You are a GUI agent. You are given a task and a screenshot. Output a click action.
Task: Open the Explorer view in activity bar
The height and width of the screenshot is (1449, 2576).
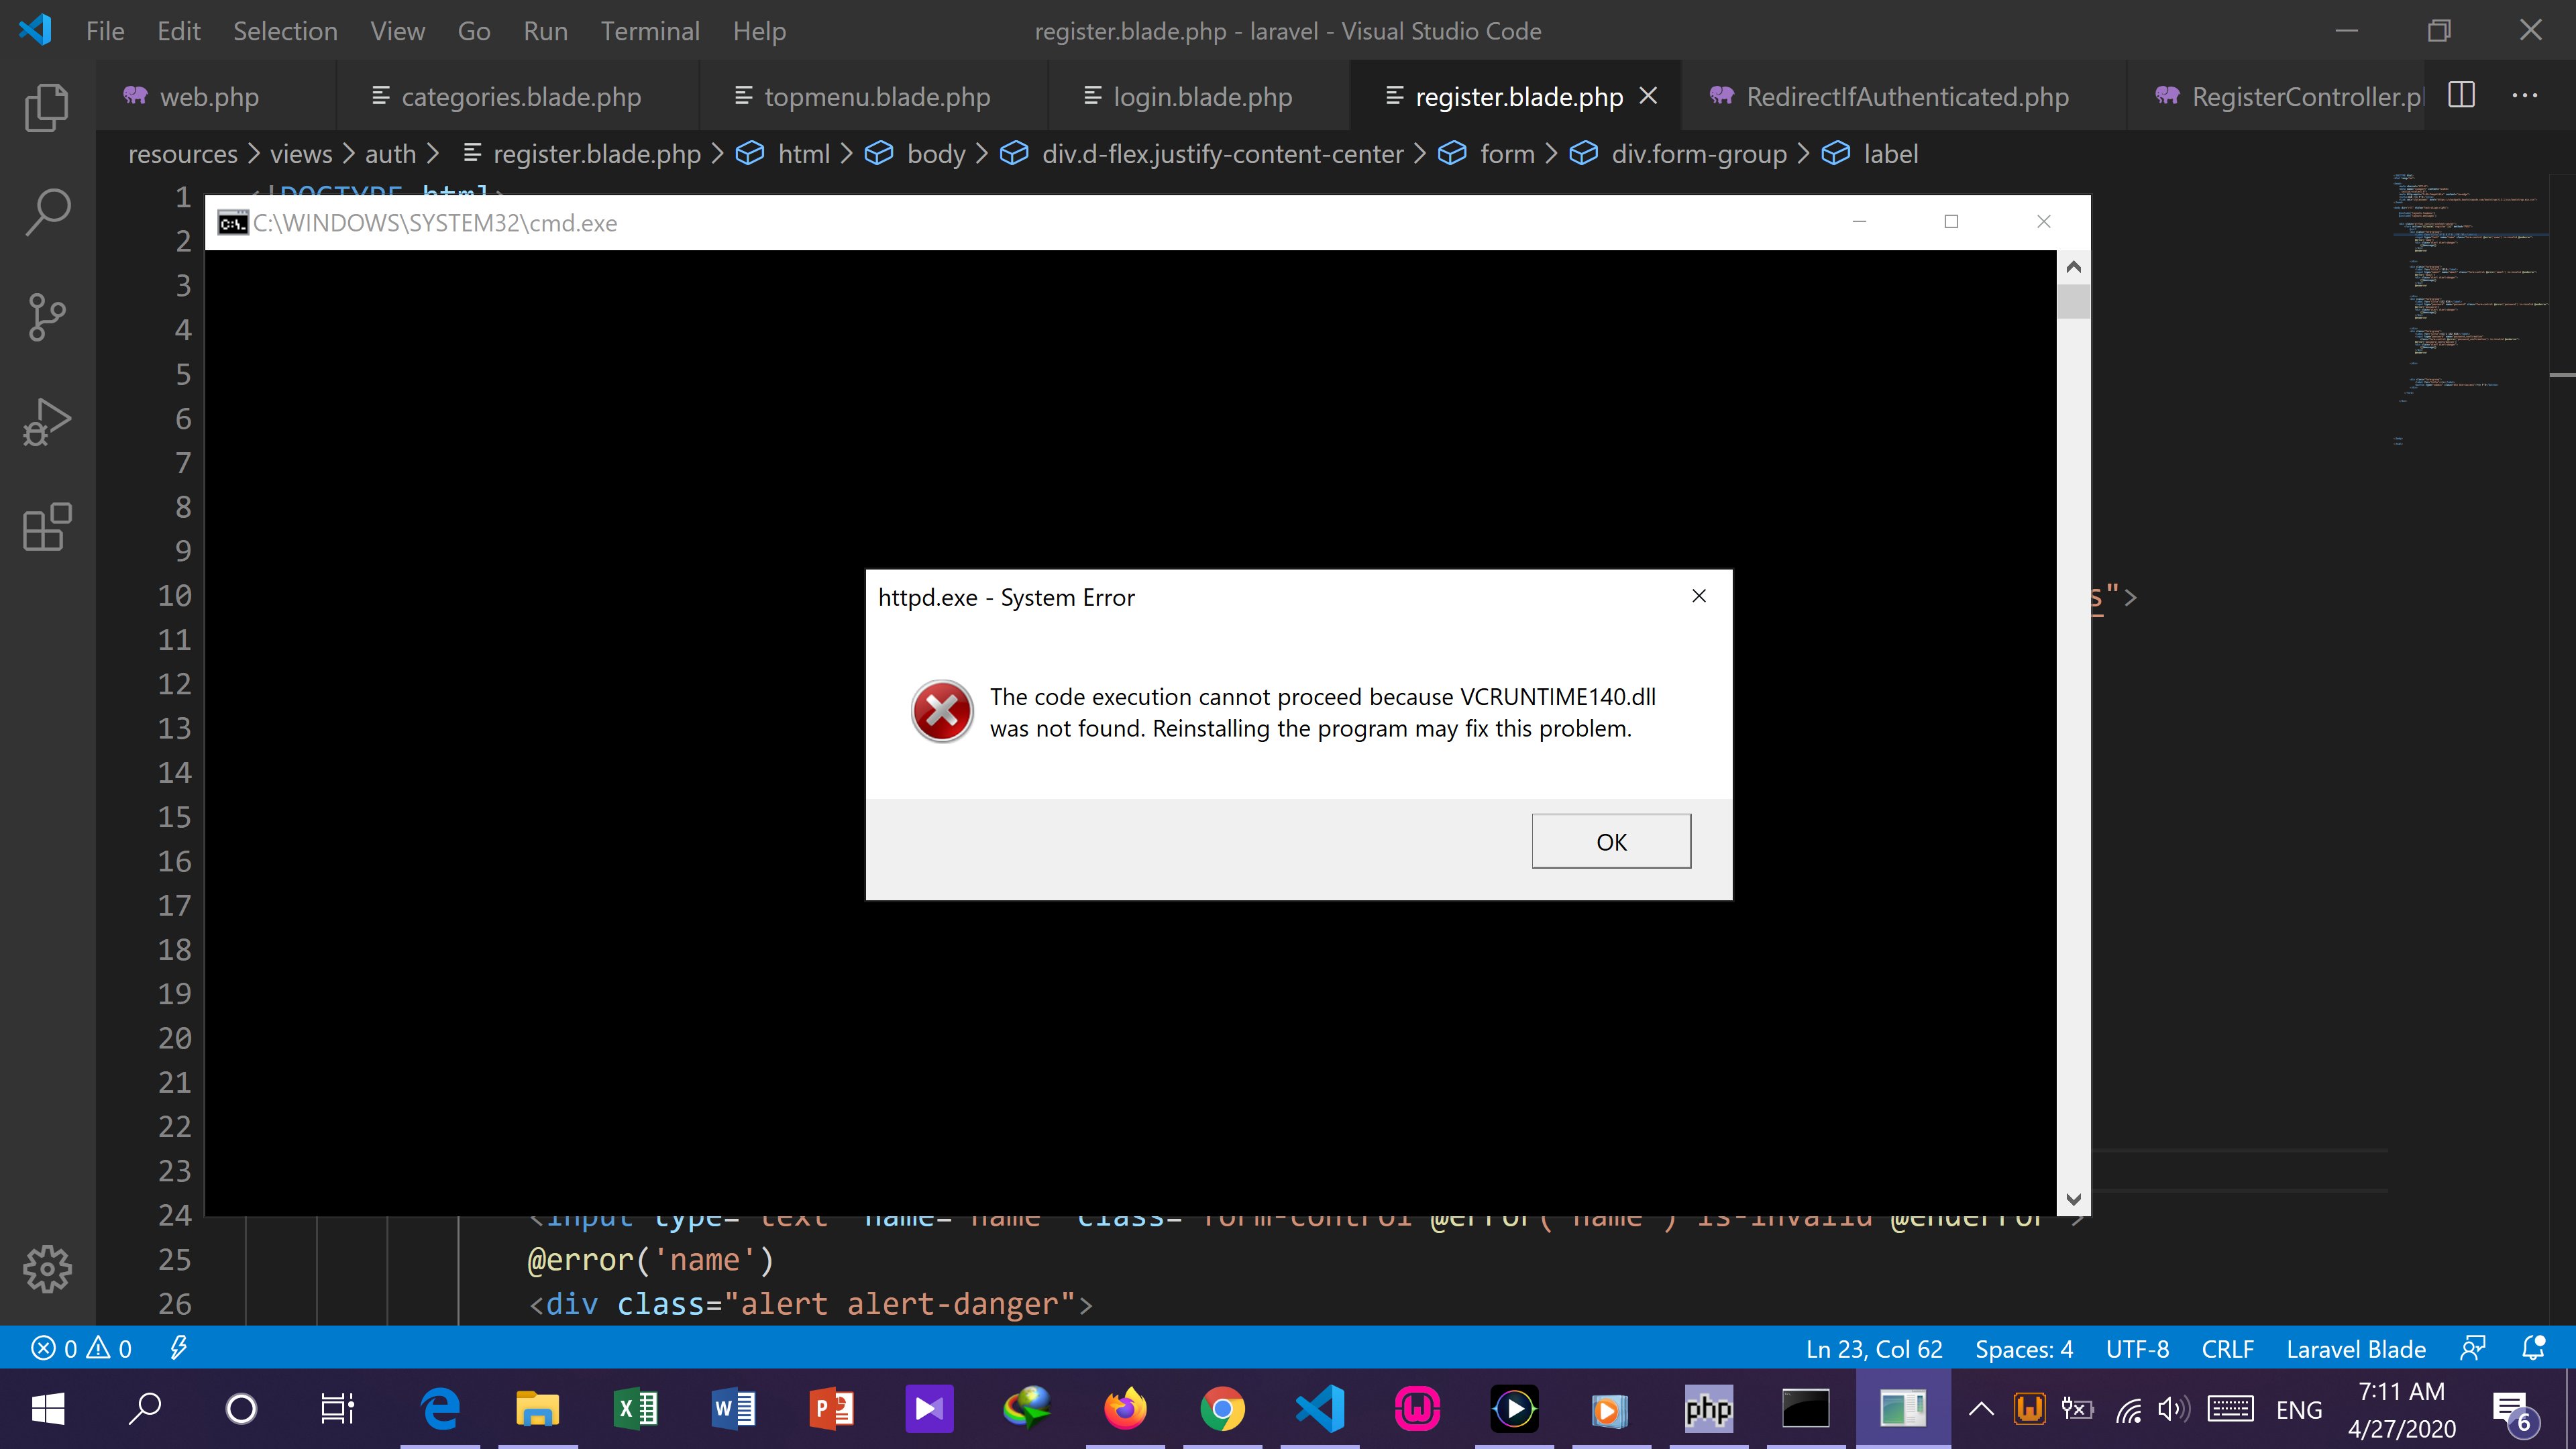click(x=47, y=107)
